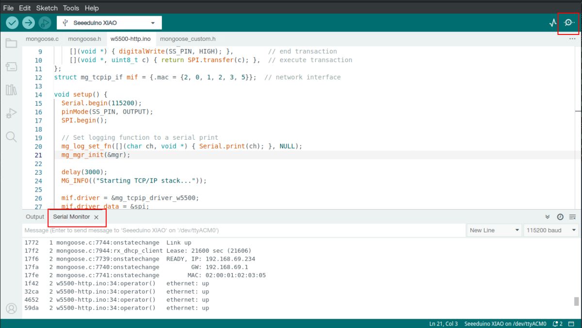Start the debugger from the toolbar
This screenshot has height=328, width=582.
(x=45, y=22)
